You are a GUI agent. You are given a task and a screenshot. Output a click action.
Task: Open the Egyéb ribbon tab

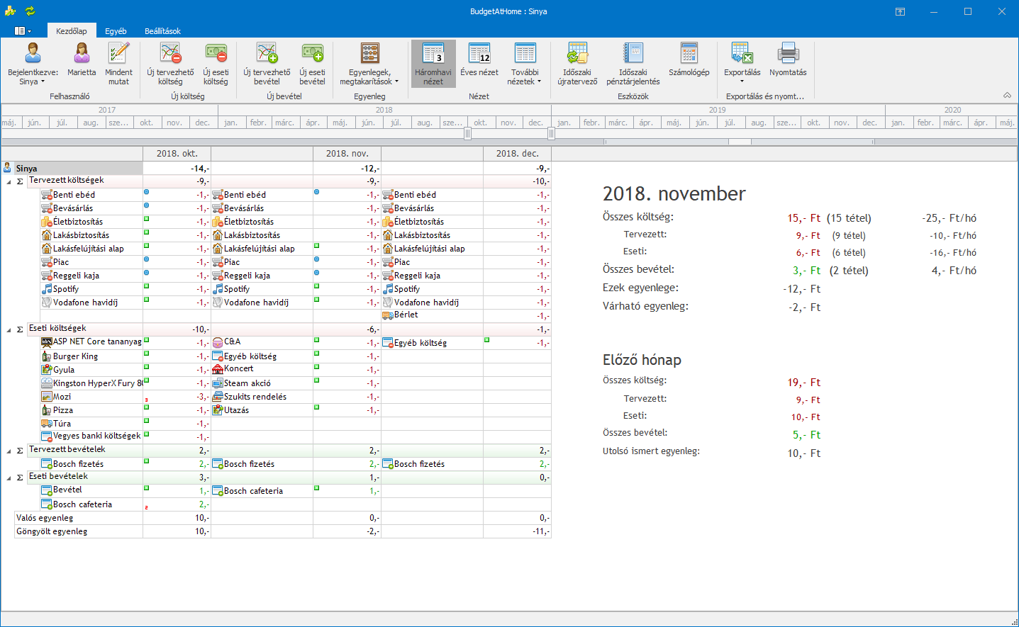[x=116, y=31]
